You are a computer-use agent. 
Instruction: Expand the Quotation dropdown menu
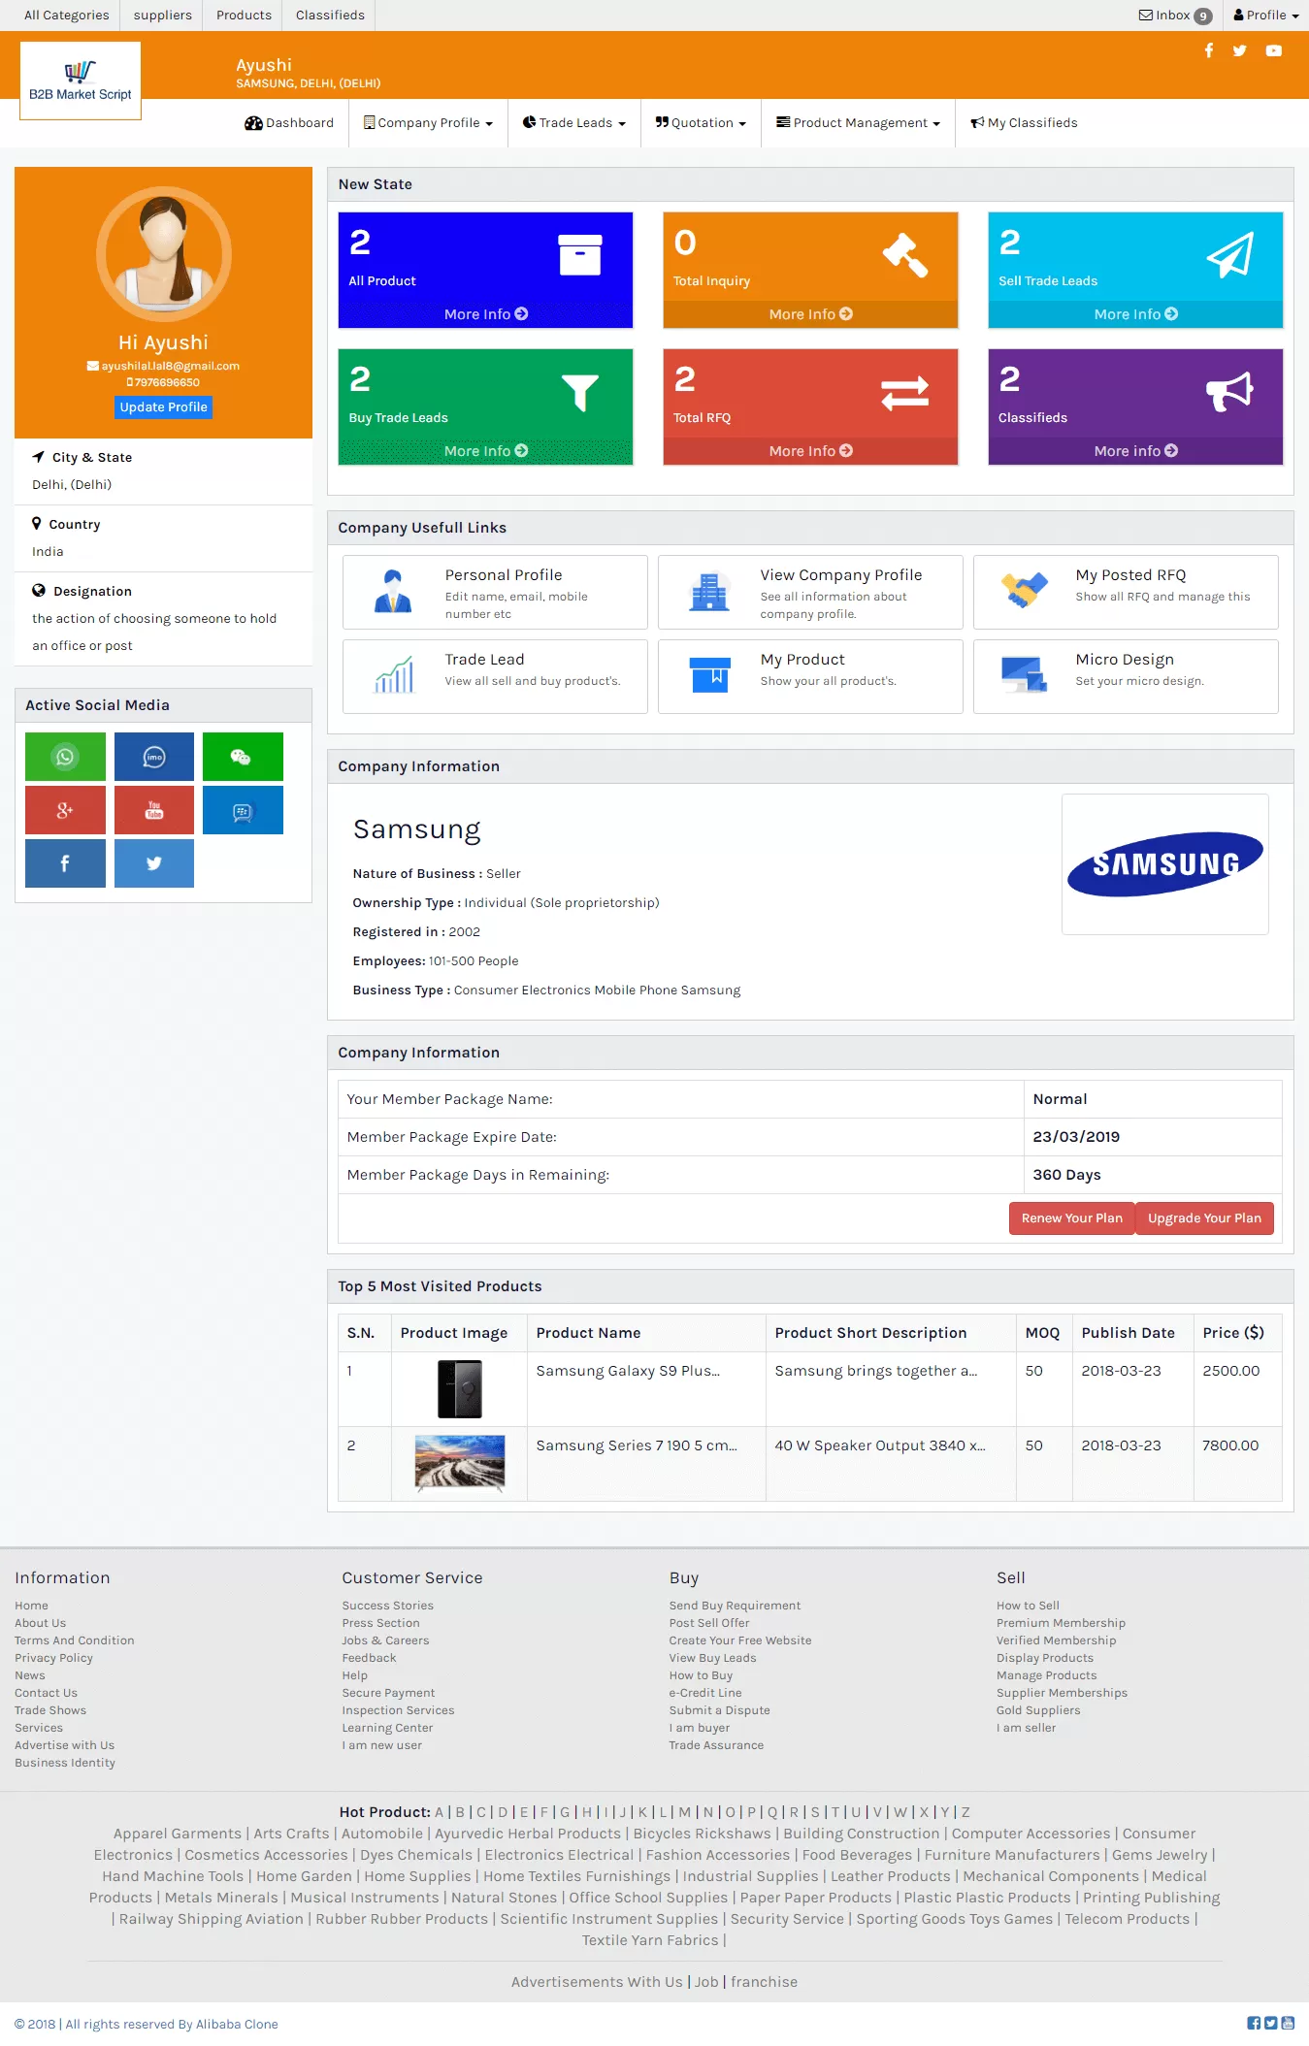[x=701, y=123]
